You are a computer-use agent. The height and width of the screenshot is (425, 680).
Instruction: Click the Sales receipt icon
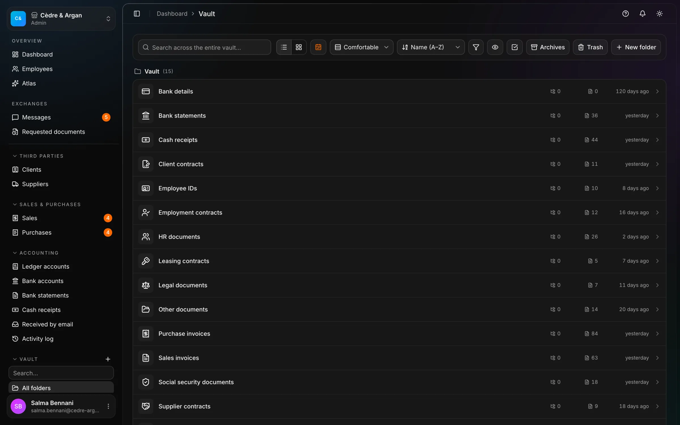click(x=15, y=218)
